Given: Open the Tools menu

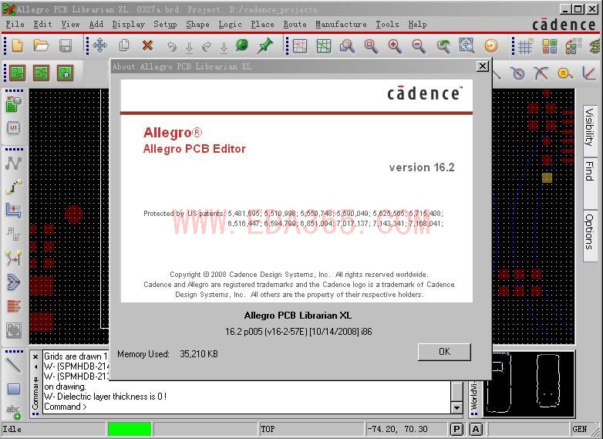Looking at the screenshot, I should (x=387, y=24).
